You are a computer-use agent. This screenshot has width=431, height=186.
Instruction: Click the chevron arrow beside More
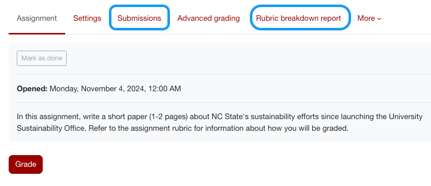point(379,19)
